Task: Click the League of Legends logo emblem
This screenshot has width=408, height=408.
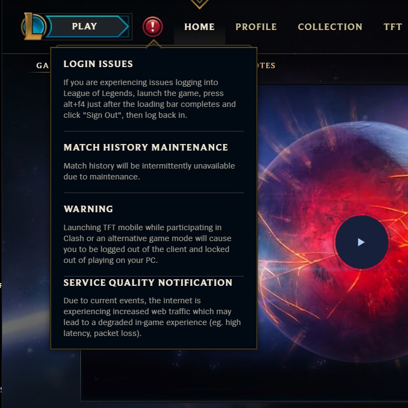Action: [x=34, y=27]
